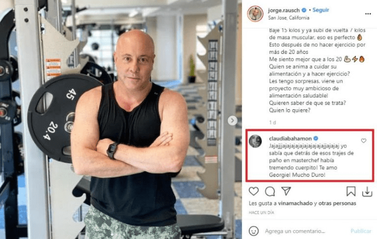377x239 pixels.
Task: Open the HACE UN DÍA timestamp
Action: [x=261, y=213]
